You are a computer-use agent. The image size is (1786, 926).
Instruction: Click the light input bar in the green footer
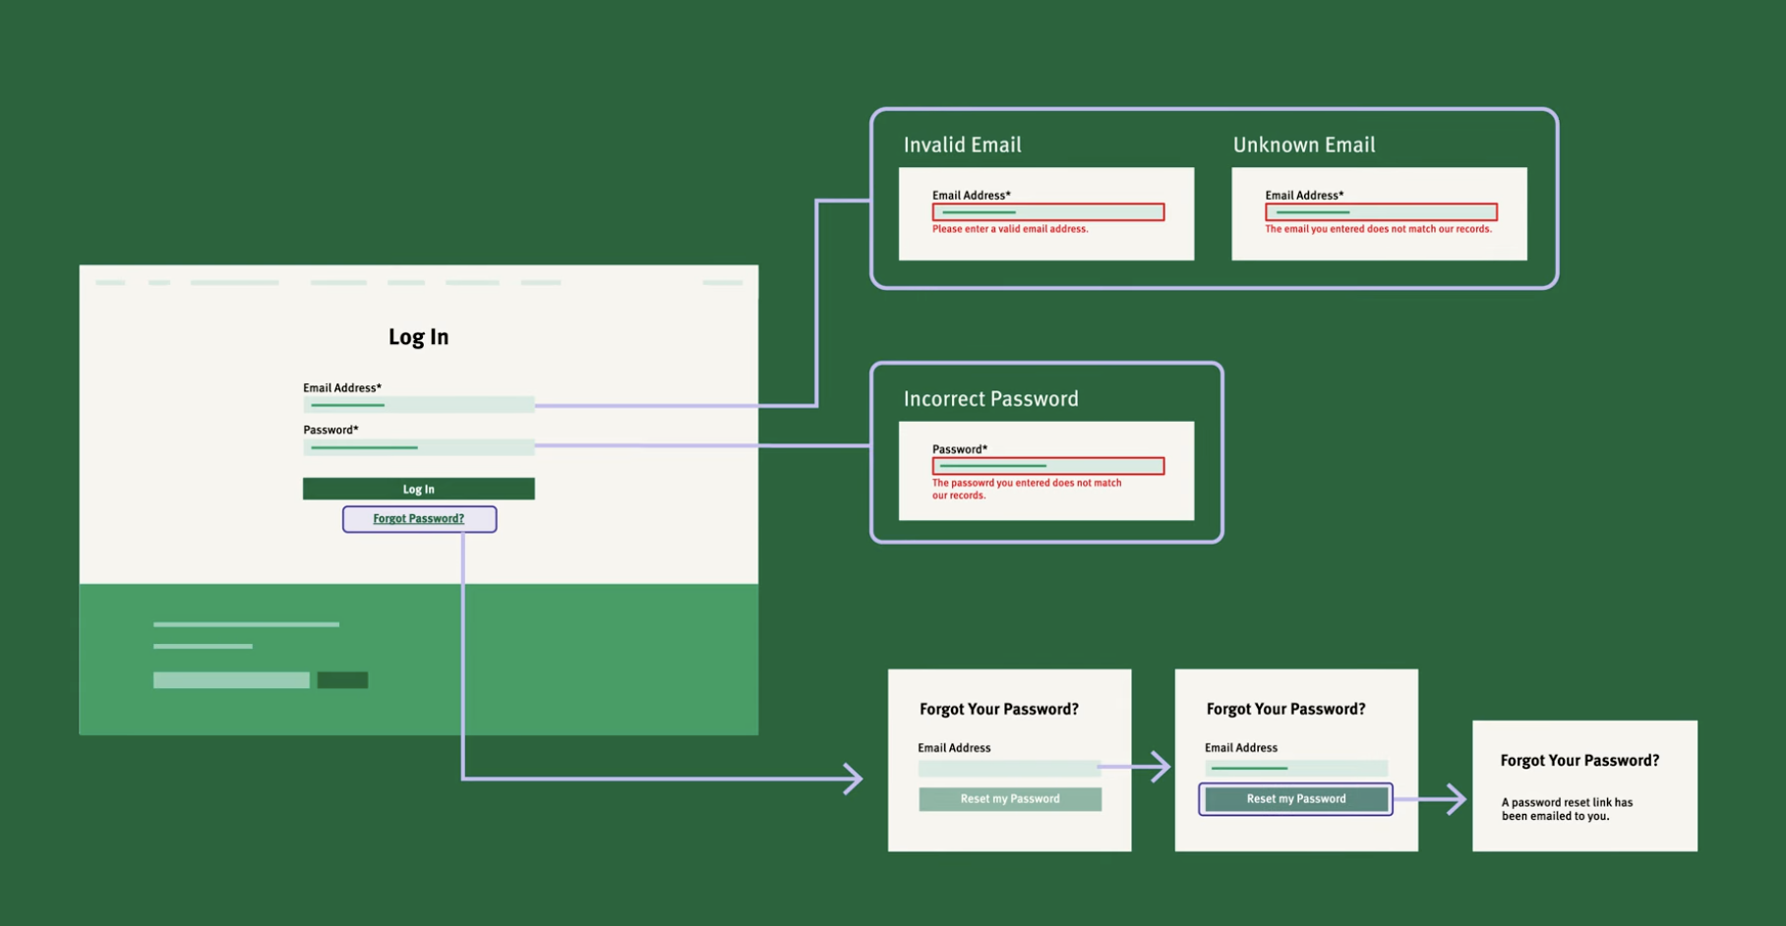(231, 680)
